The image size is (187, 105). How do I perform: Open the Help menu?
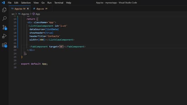point(69,3)
